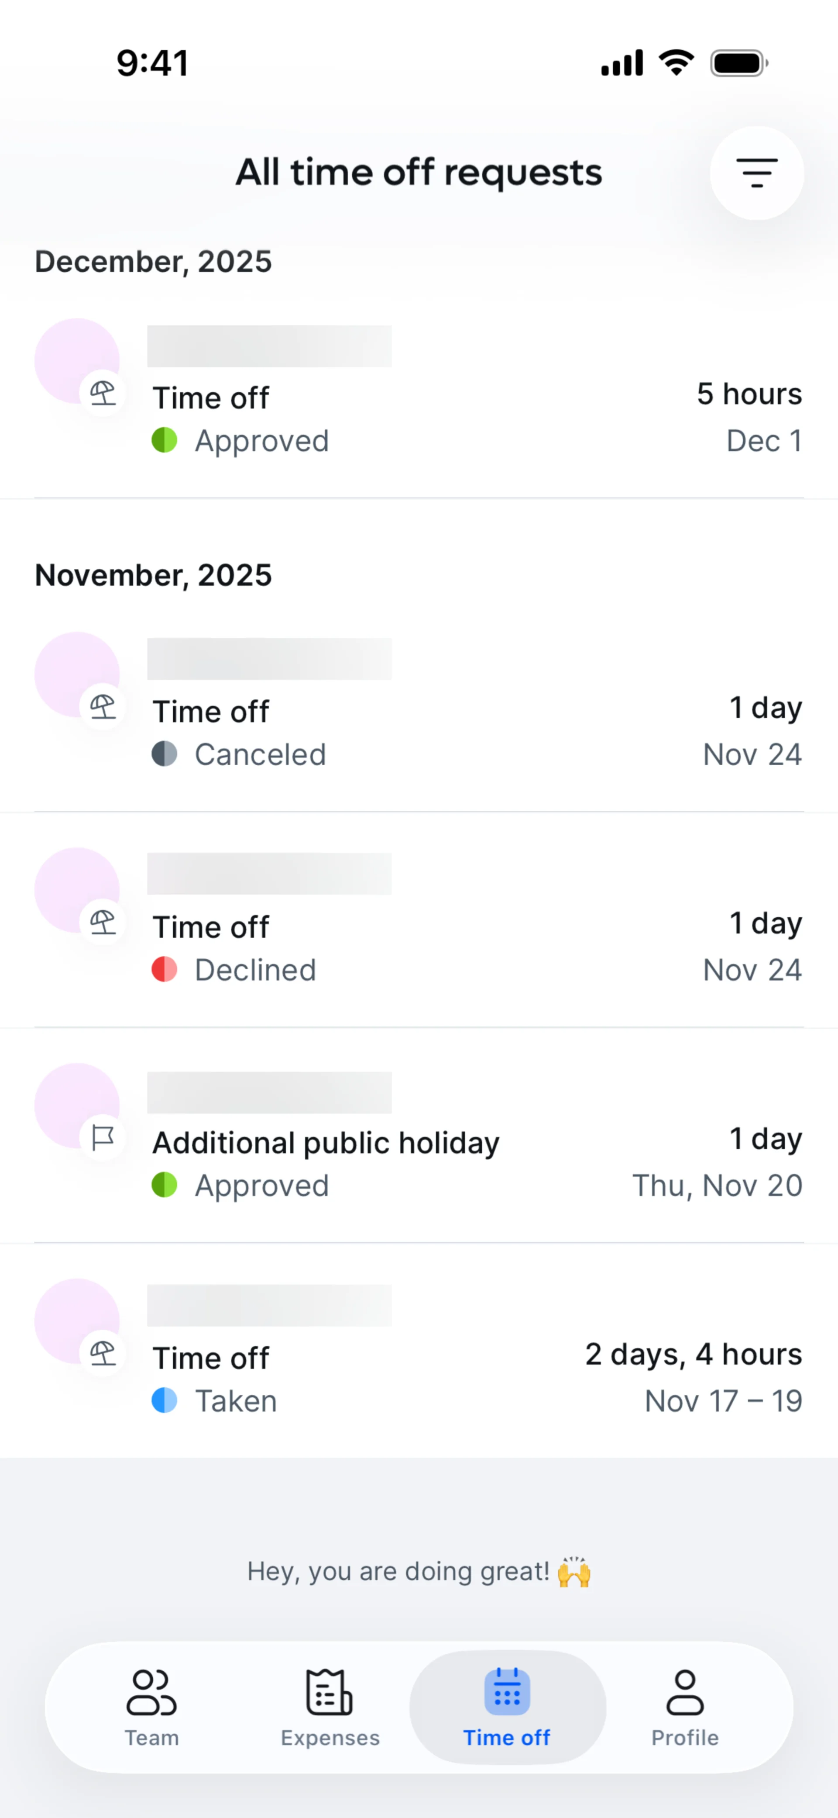This screenshot has width=838, height=1818.
Task: Click the red Declined status dot
Action: [165, 970]
